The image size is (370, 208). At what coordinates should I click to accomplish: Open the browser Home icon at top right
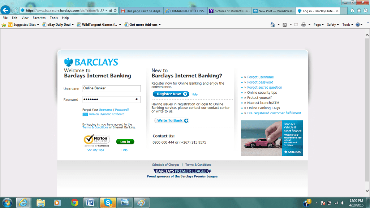pyautogui.click(x=352, y=10)
